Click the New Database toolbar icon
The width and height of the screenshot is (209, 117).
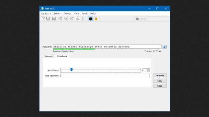[43, 19]
